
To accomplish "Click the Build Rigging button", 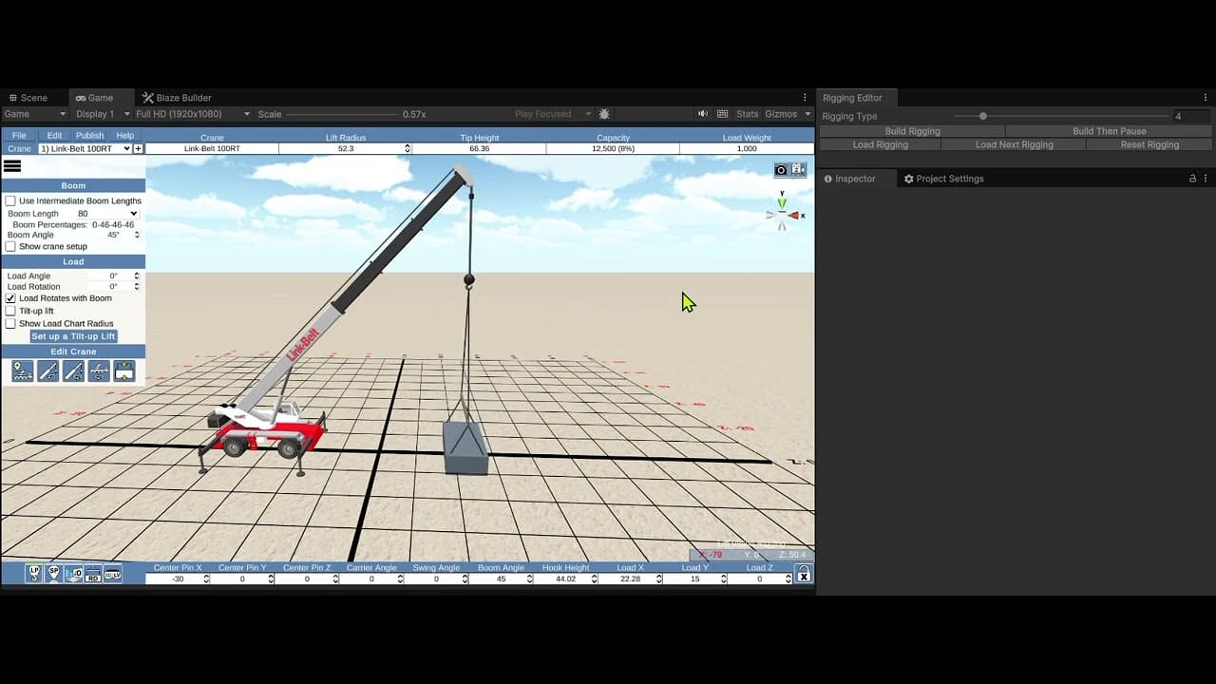I will [x=912, y=131].
